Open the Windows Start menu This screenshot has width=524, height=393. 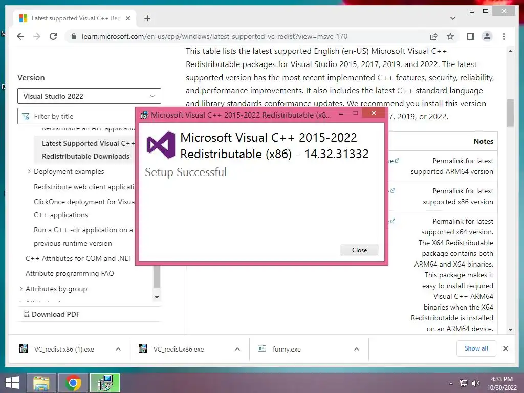tap(12, 383)
